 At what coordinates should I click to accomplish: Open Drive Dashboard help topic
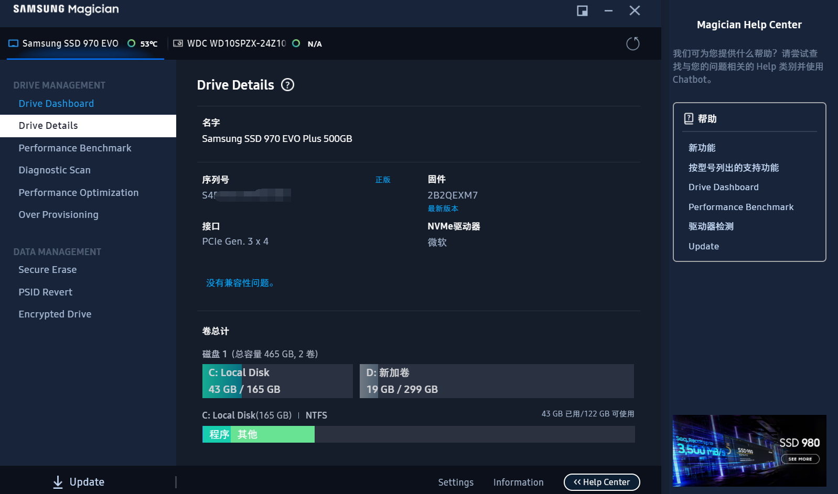point(724,187)
